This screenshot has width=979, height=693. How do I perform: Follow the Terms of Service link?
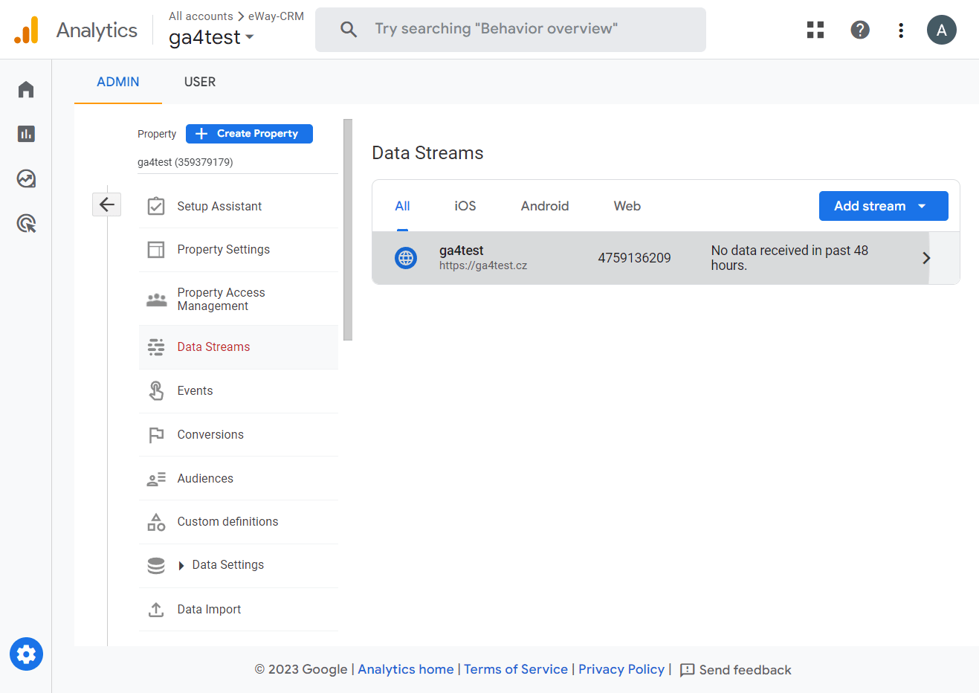pos(516,669)
